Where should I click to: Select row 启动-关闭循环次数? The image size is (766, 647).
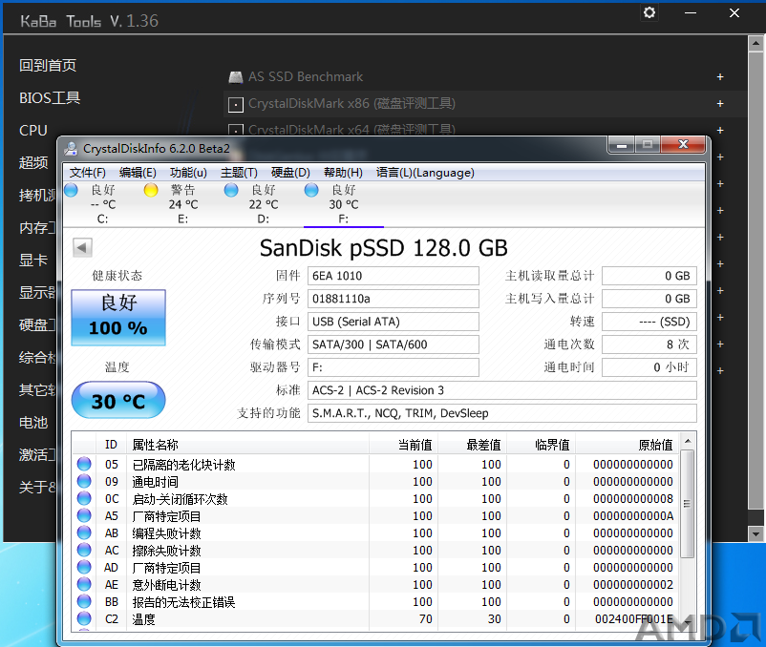[376, 499]
